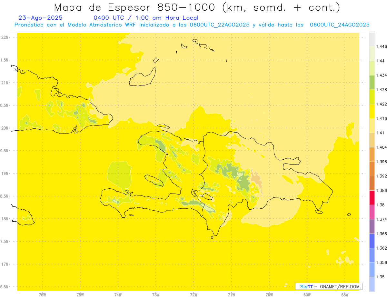
Task: Click the colorbar value 1.35
Action: 381,277
